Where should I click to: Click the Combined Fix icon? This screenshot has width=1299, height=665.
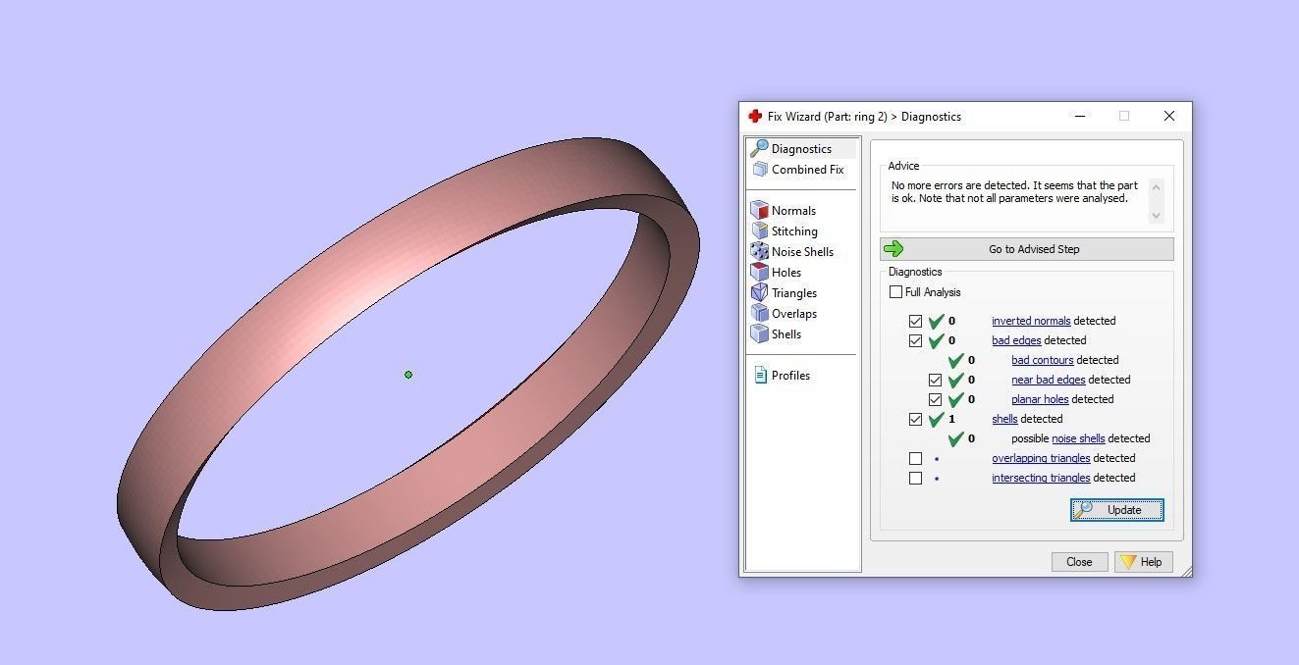click(759, 169)
